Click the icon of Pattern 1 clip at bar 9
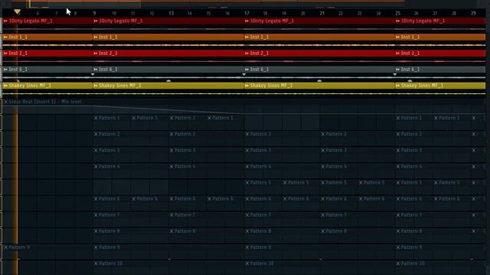490x275 pixels. pyautogui.click(x=96, y=118)
